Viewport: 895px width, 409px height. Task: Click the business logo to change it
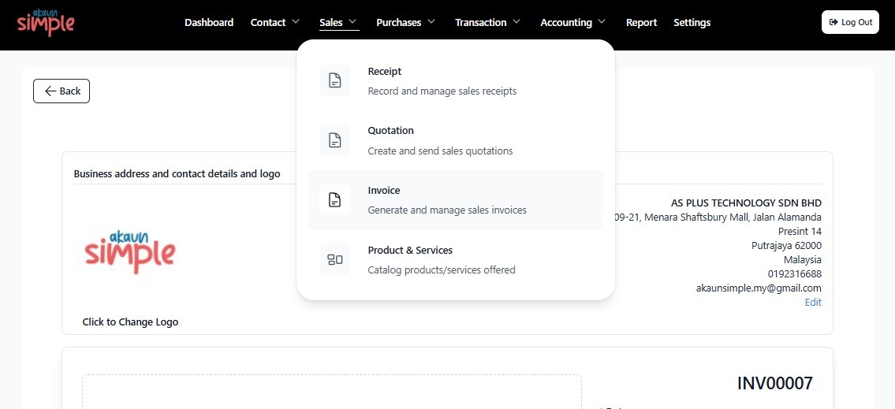pyautogui.click(x=130, y=252)
